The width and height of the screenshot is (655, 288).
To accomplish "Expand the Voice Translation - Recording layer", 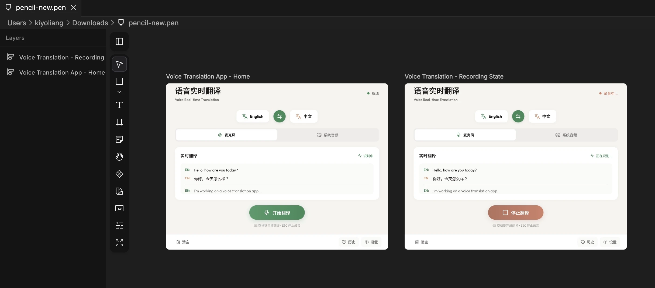I will click(10, 57).
